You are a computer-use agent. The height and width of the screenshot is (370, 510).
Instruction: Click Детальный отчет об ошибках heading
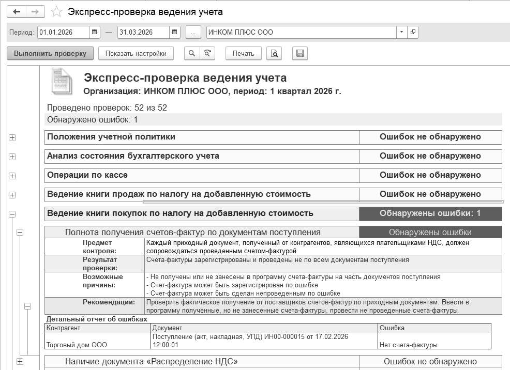(x=97, y=319)
